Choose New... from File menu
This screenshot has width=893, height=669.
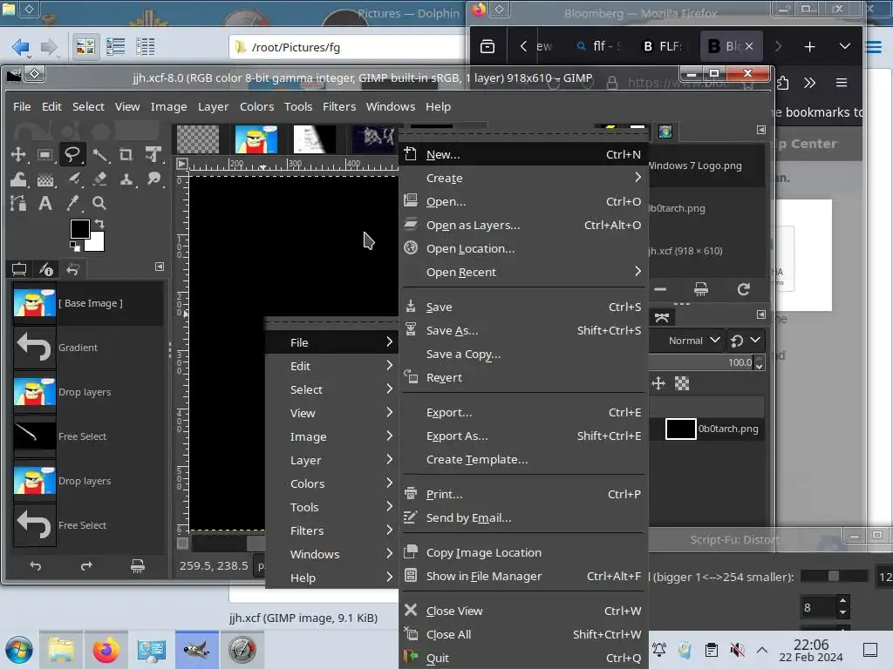523,154
